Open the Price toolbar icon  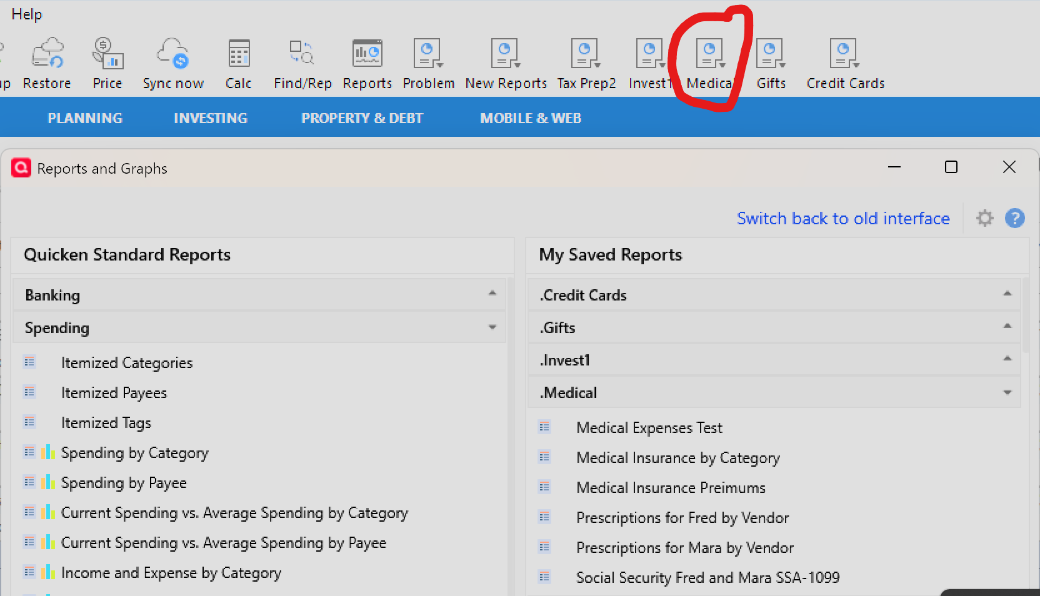[107, 54]
